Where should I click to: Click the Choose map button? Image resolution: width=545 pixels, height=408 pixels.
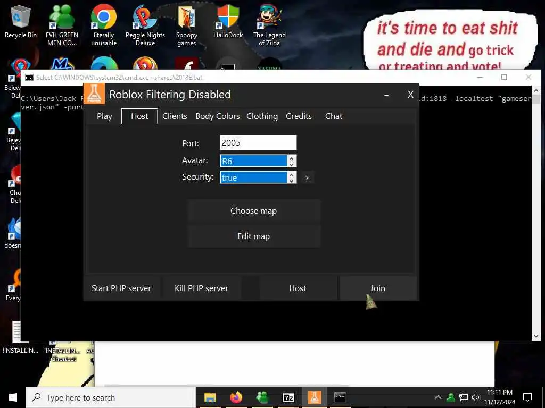253,210
